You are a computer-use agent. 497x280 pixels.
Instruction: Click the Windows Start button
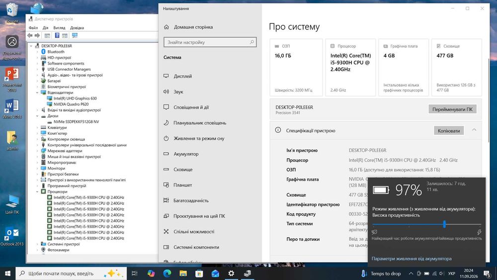pyautogui.click(x=7, y=274)
